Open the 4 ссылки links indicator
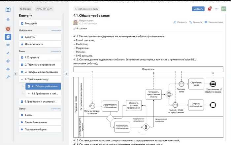The height and width of the screenshot is (145, 231). click(x=80, y=28)
